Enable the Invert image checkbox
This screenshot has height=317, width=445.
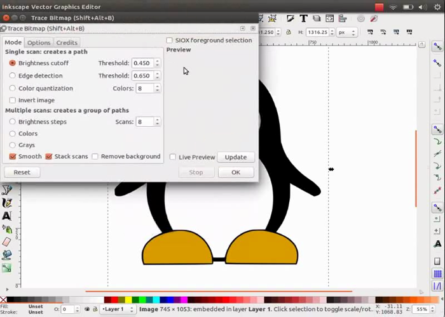pos(13,100)
